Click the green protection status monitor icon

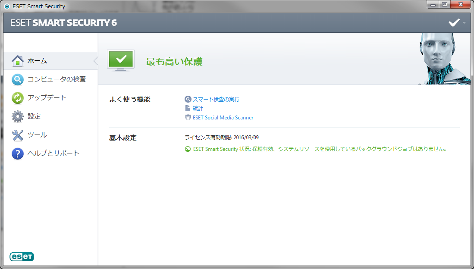(121, 60)
